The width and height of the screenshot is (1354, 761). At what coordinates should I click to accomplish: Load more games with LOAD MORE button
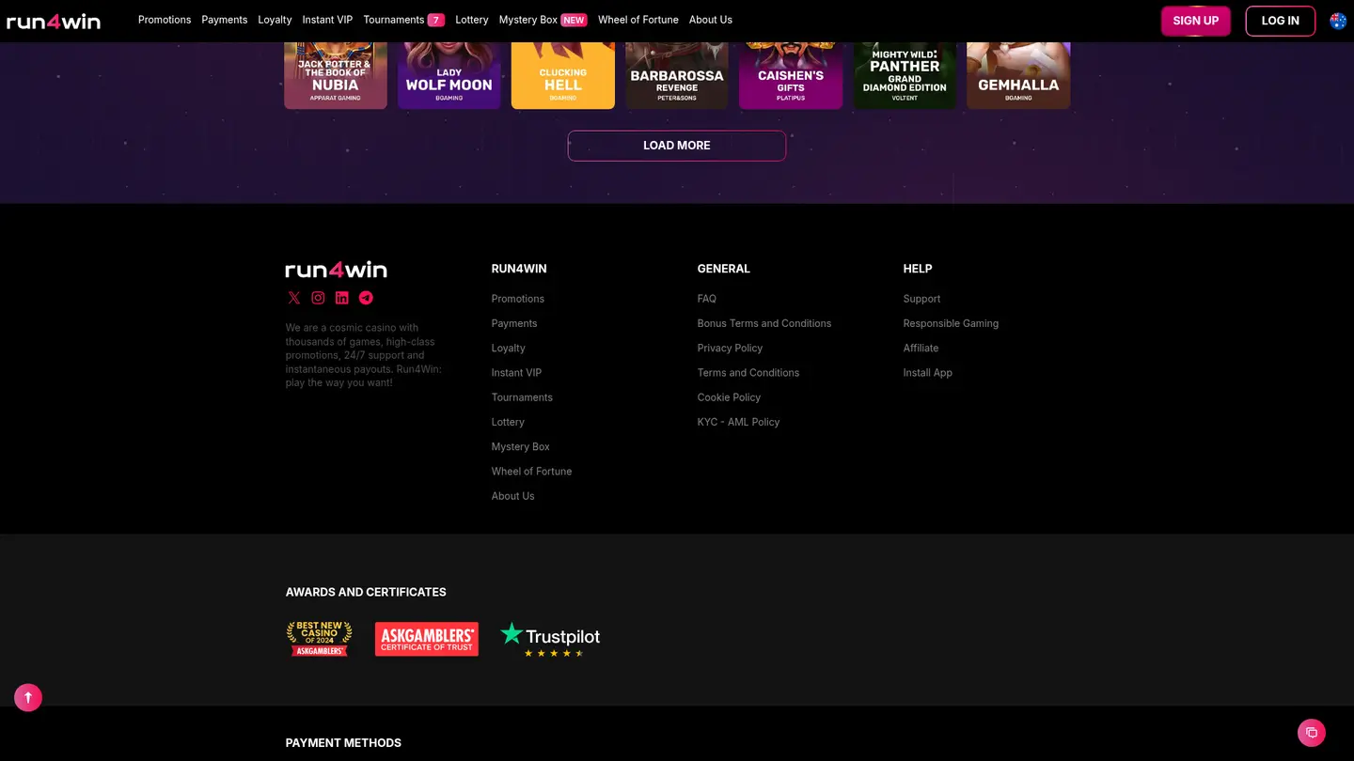click(x=677, y=146)
